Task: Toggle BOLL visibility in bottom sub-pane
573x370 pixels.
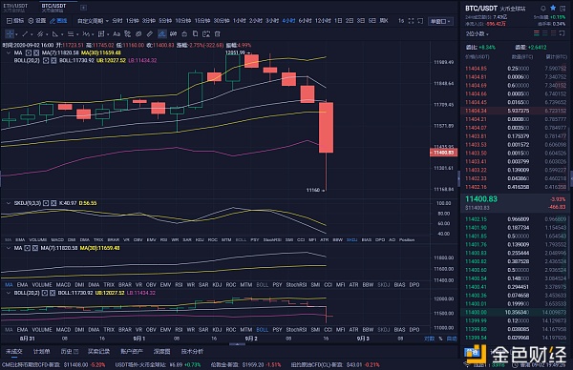Action: pos(45,293)
